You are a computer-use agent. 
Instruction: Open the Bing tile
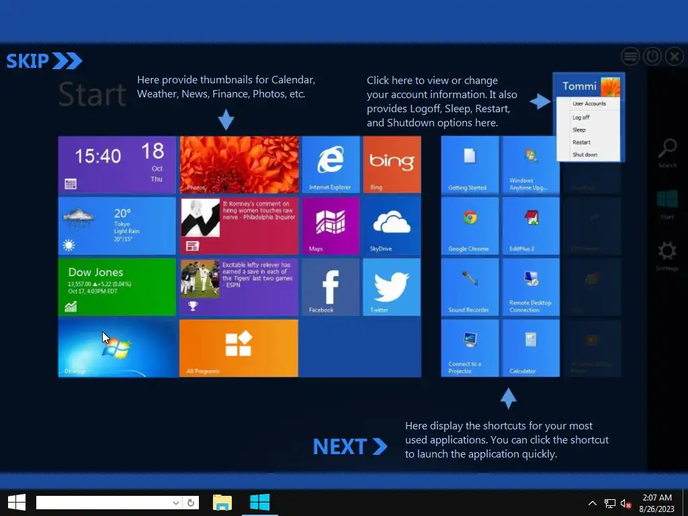[392, 165]
